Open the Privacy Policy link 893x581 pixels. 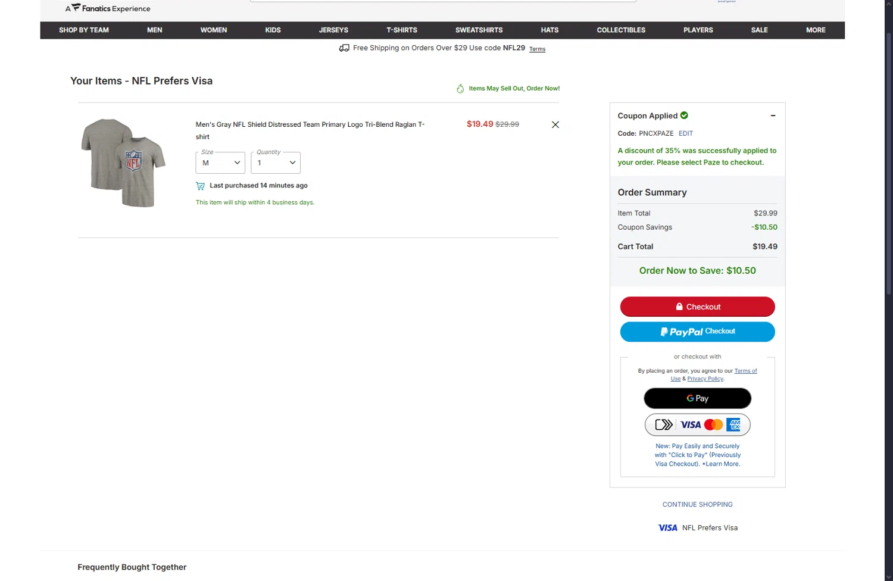[x=705, y=379]
